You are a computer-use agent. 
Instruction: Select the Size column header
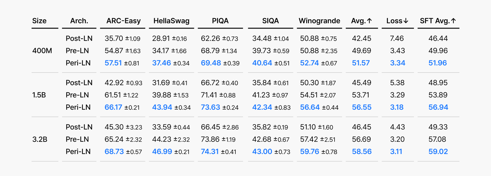click(x=39, y=21)
